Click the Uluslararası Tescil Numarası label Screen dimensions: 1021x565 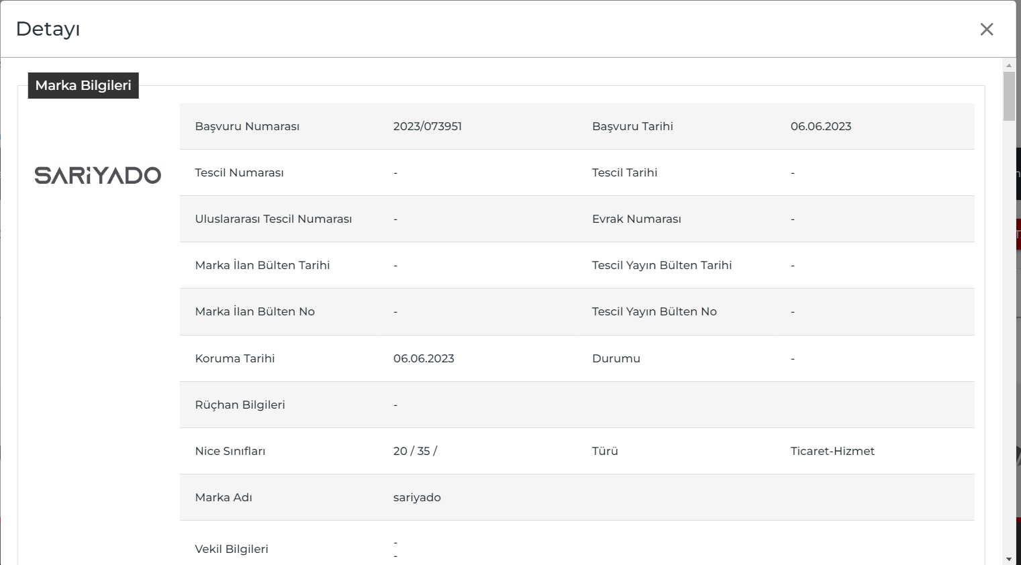(x=273, y=219)
